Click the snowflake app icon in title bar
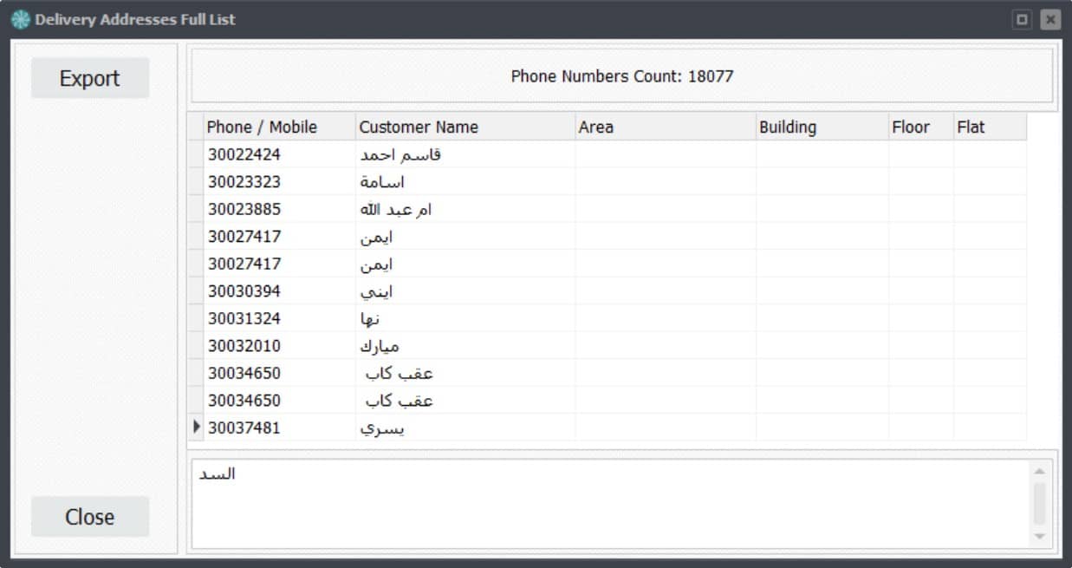Screen dimensions: 1072x568 [x=21, y=19]
